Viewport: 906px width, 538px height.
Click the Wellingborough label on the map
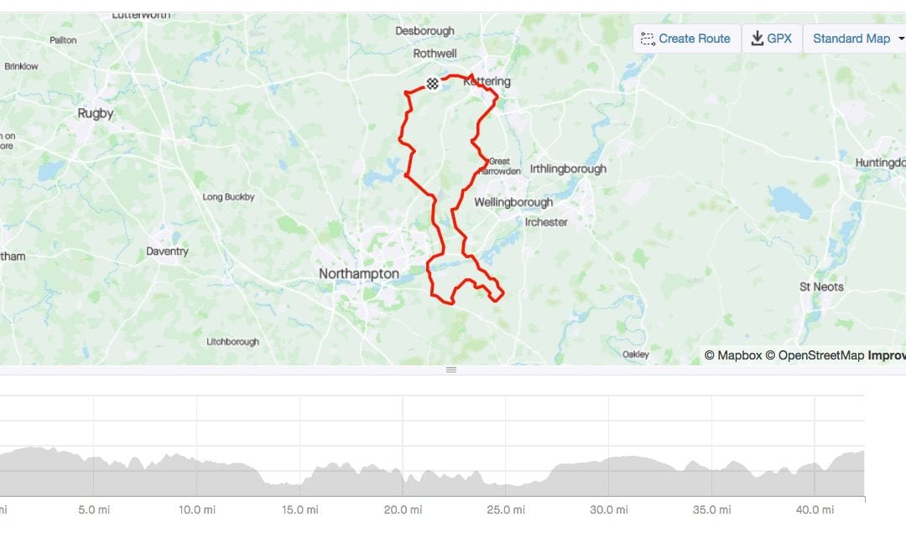(513, 202)
